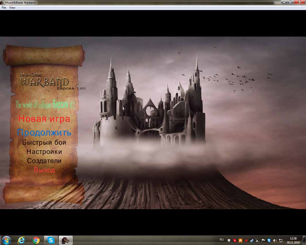
Task: Click the Mount&Blade horse taskbar icon
Action: (x=66, y=240)
